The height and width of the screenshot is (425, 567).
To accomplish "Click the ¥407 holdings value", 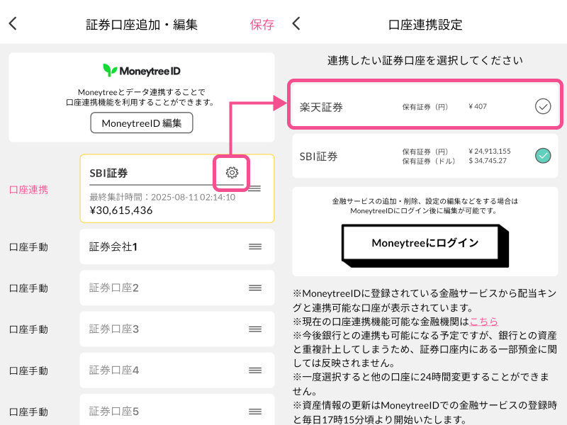I will (477, 106).
